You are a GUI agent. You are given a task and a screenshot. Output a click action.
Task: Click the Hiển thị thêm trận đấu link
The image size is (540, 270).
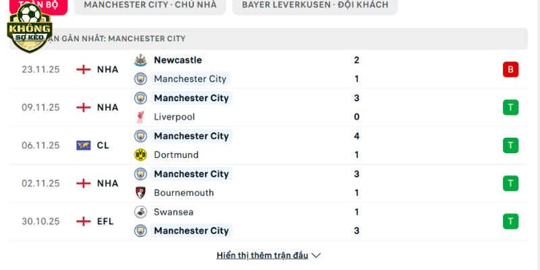click(x=262, y=256)
